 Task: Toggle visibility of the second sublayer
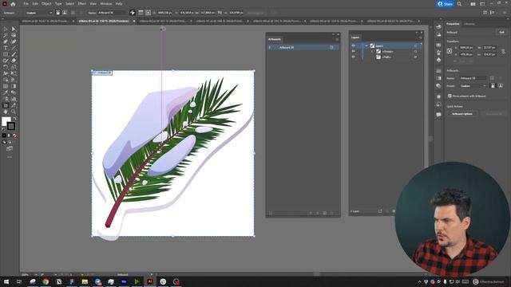353,57
